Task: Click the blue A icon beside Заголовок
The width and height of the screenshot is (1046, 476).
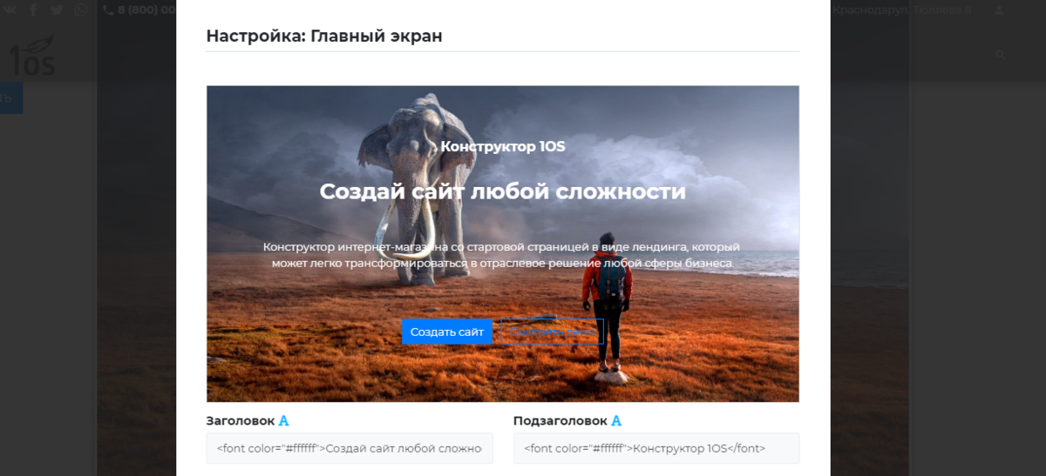Action: tap(283, 421)
